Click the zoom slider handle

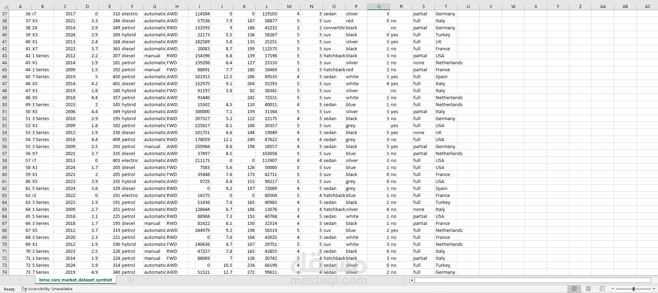coord(633,289)
